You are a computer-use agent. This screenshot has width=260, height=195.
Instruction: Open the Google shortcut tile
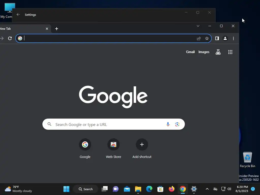[x=85, y=148]
